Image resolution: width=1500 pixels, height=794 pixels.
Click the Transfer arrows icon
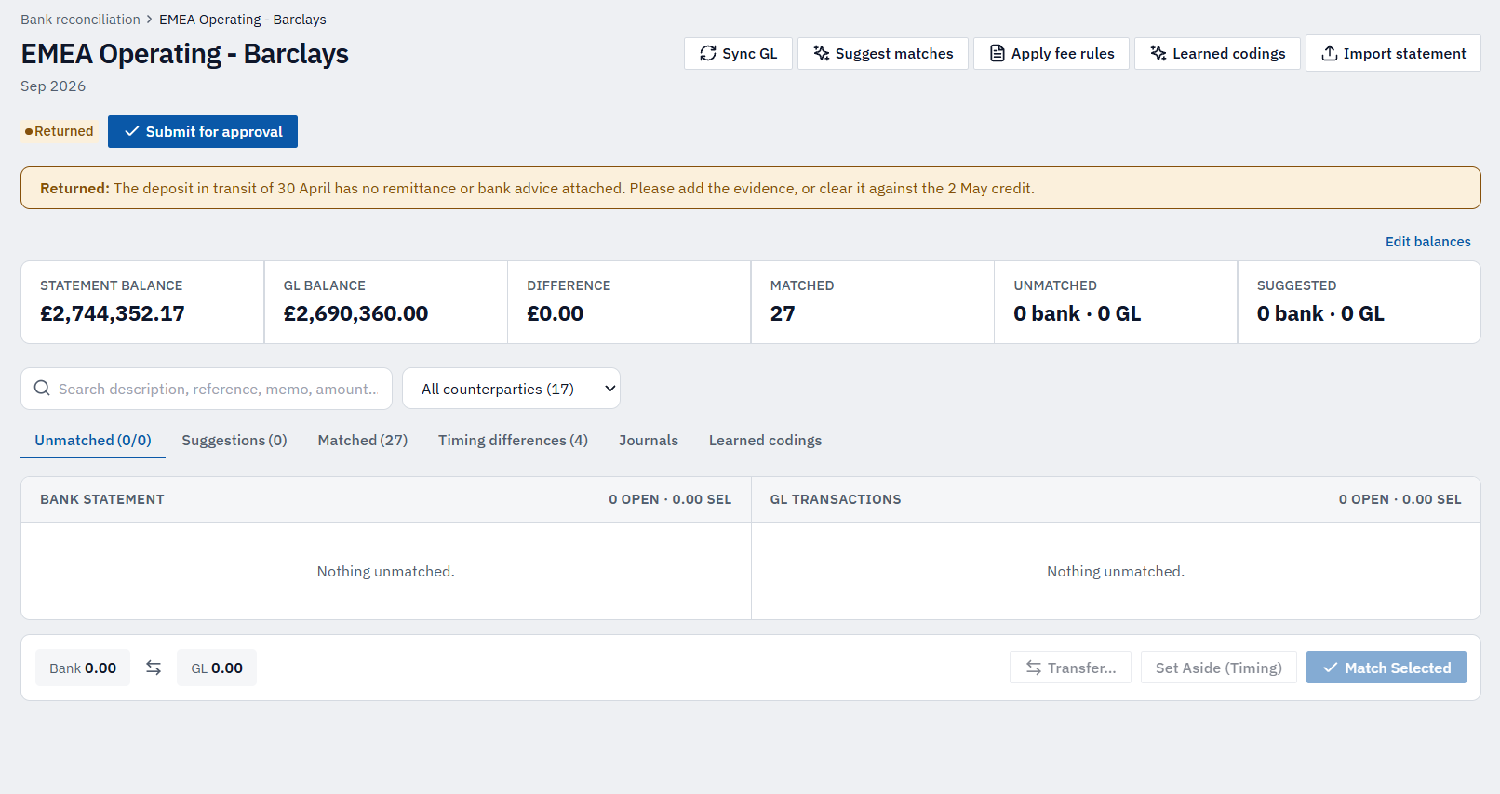coord(1034,668)
